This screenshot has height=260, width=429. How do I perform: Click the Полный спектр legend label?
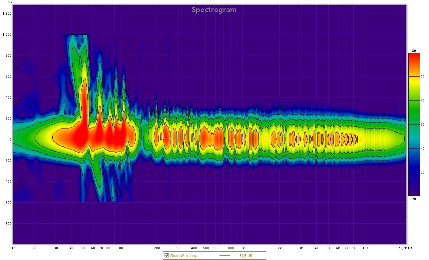[184, 256]
